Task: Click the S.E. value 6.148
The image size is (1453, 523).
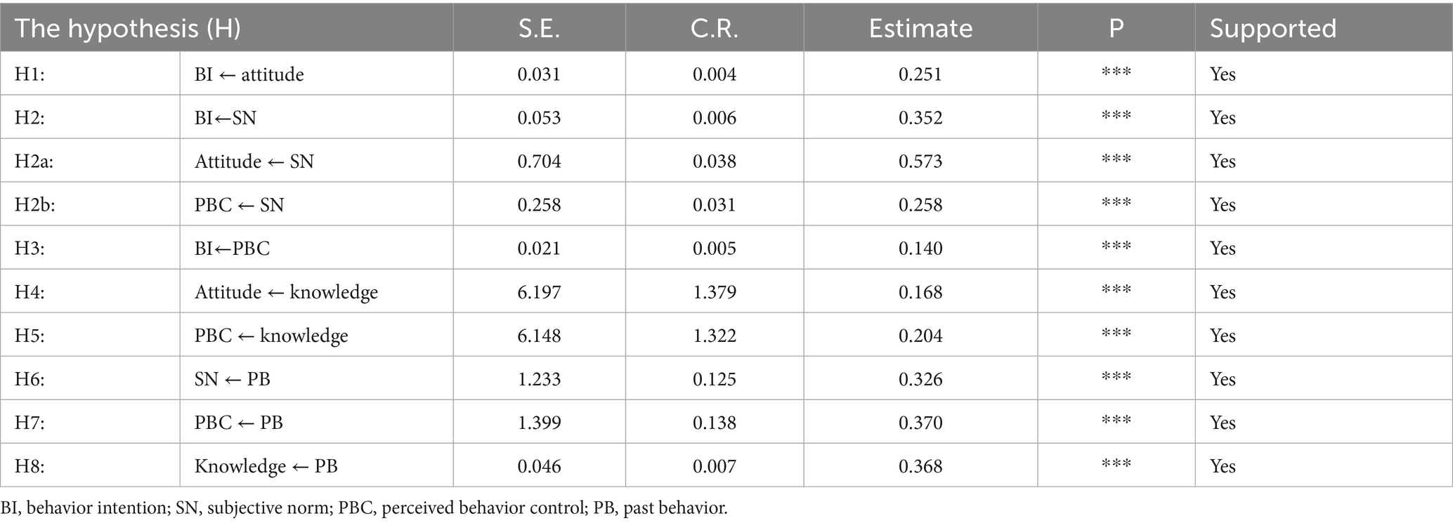Action: (x=539, y=336)
